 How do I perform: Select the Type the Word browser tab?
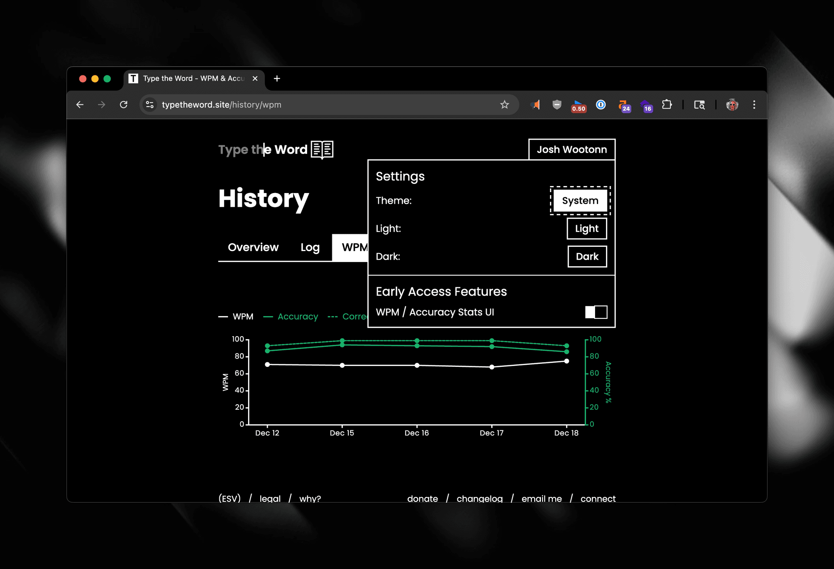194,78
